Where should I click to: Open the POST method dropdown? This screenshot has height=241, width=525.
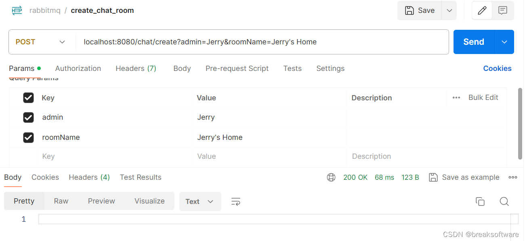[x=40, y=42]
